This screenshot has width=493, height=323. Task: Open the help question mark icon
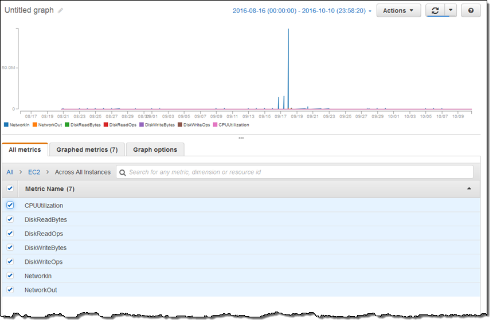point(471,11)
